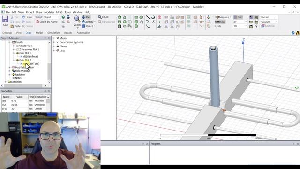300x169 pixels.
Task: Click the yellow Ansys logo icon
Action: [298, 33]
